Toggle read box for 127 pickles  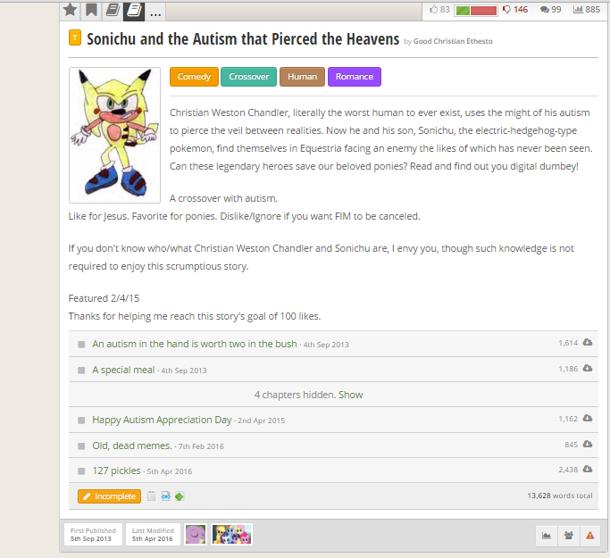81,471
